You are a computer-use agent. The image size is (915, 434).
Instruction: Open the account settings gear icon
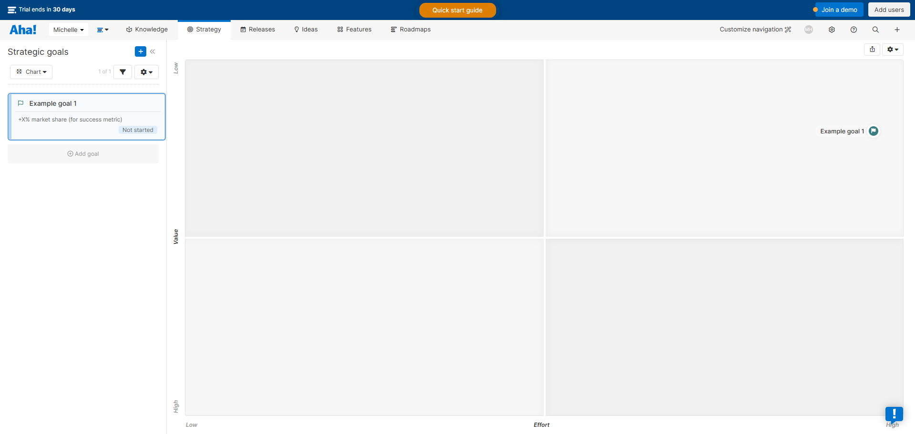(x=832, y=30)
